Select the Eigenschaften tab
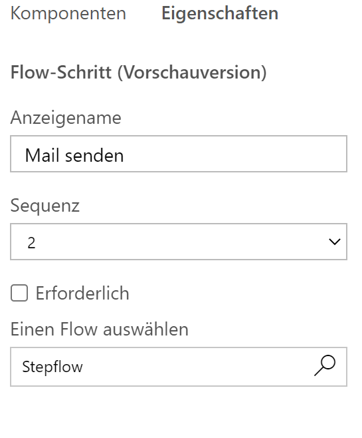Image resolution: width=362 pixels, height=438 pixels. coord(220,13)
